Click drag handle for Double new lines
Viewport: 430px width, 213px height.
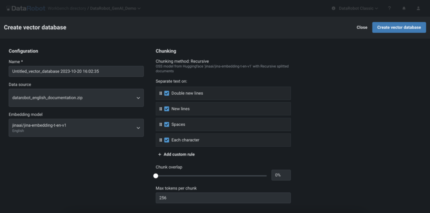pyautogui.click(x=161, y=93)
